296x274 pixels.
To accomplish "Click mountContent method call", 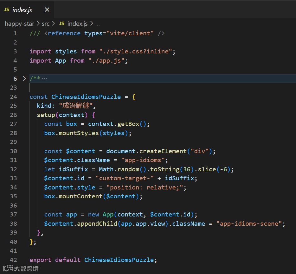I will (80, 196).
